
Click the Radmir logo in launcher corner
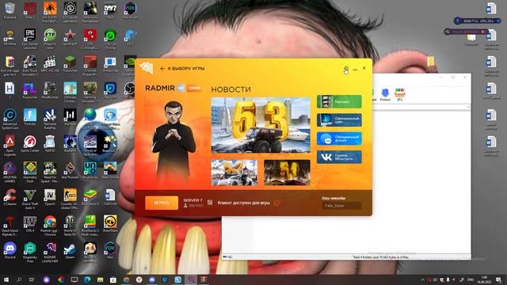pyautogui.click(x=146, y=68)
